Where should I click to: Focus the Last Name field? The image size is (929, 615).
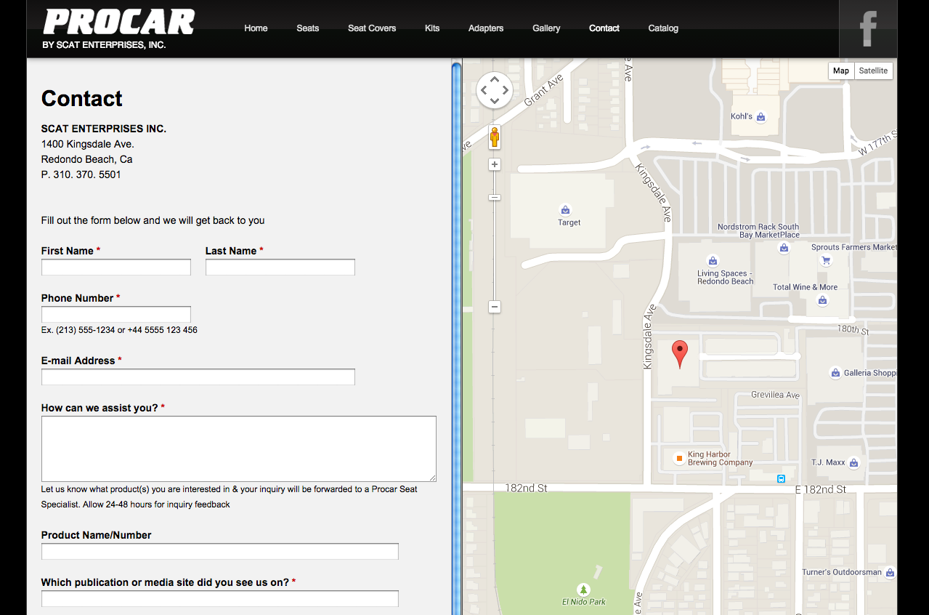(280, 268)
